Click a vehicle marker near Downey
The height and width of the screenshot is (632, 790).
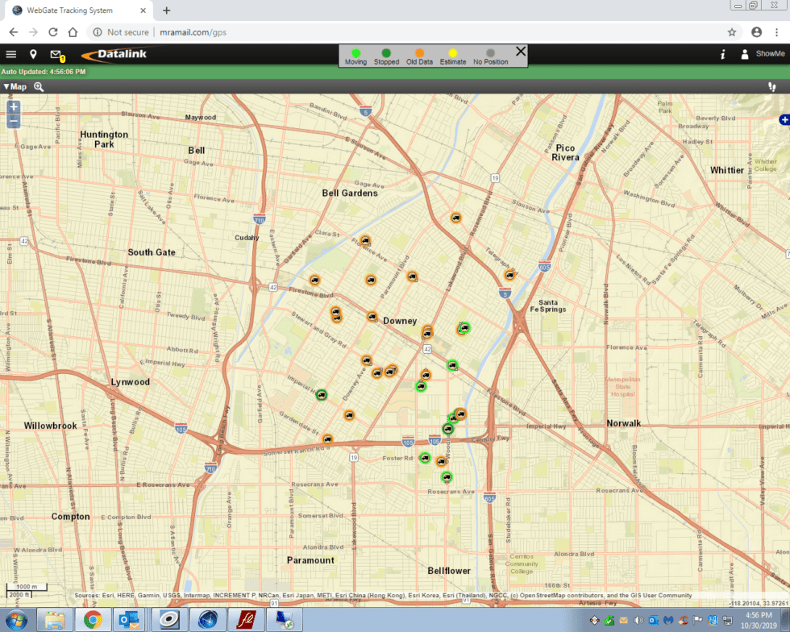pyautogui.click(x=372, y=317)
